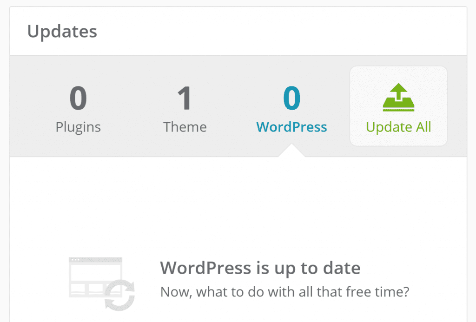
Task: Toggle the WordPress updates section active
Action: (291, 112)
